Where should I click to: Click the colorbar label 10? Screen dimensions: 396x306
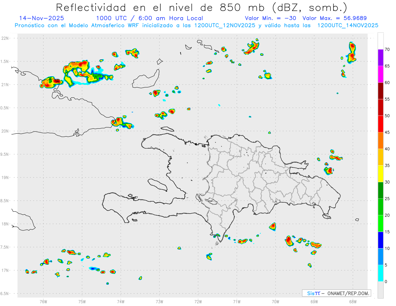click(387, 248)
